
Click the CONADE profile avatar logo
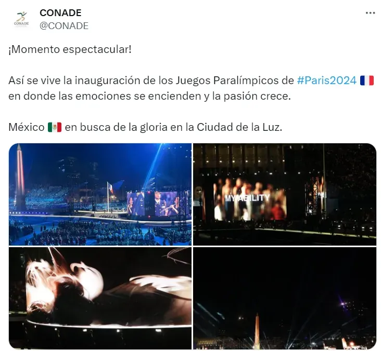coord(21,19)
